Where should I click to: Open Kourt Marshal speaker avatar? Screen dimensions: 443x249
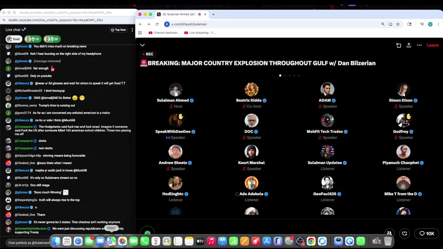click(252, 151)
